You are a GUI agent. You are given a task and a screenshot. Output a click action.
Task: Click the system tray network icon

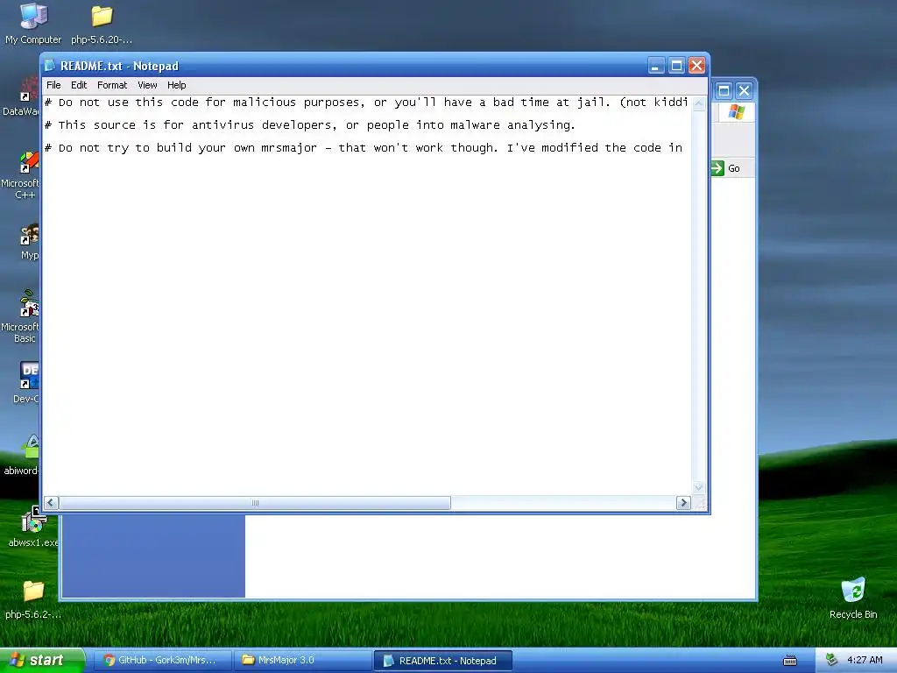[831, 660]
